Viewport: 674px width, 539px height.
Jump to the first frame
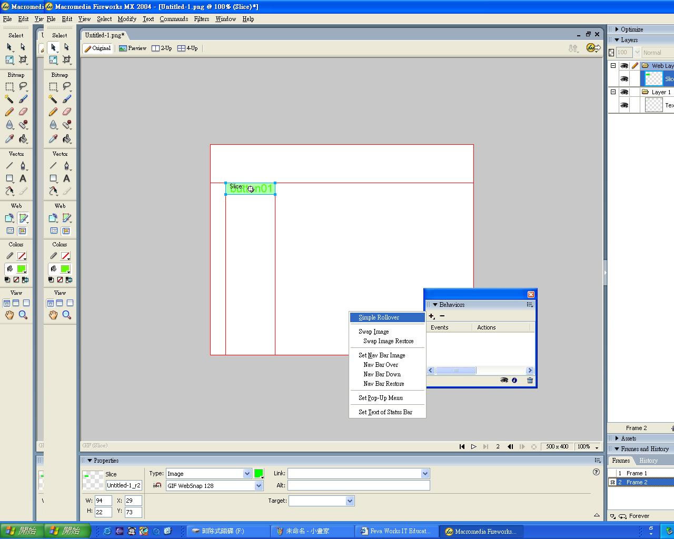(x=462, y=447)
